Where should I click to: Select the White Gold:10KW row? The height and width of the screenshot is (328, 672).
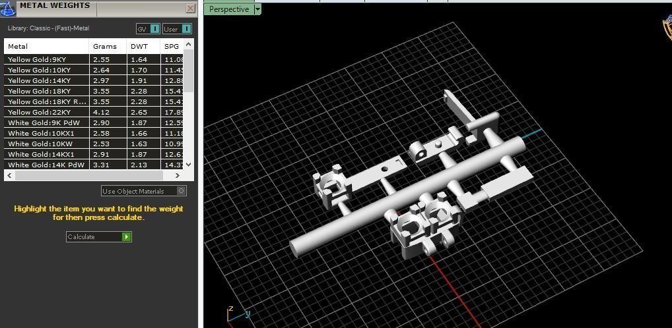pos(94,144)
